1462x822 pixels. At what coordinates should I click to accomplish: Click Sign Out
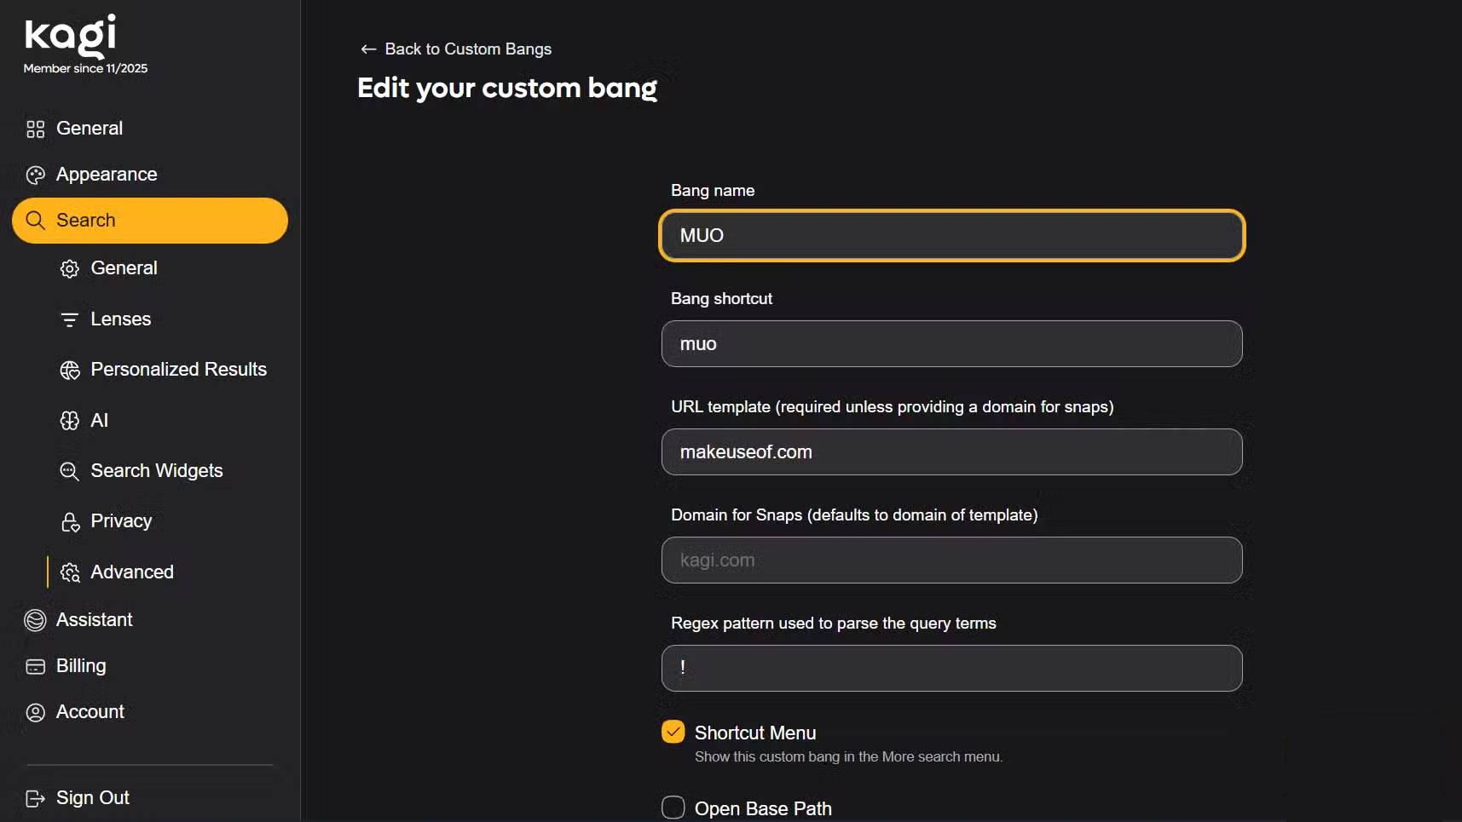click(91, 797)
